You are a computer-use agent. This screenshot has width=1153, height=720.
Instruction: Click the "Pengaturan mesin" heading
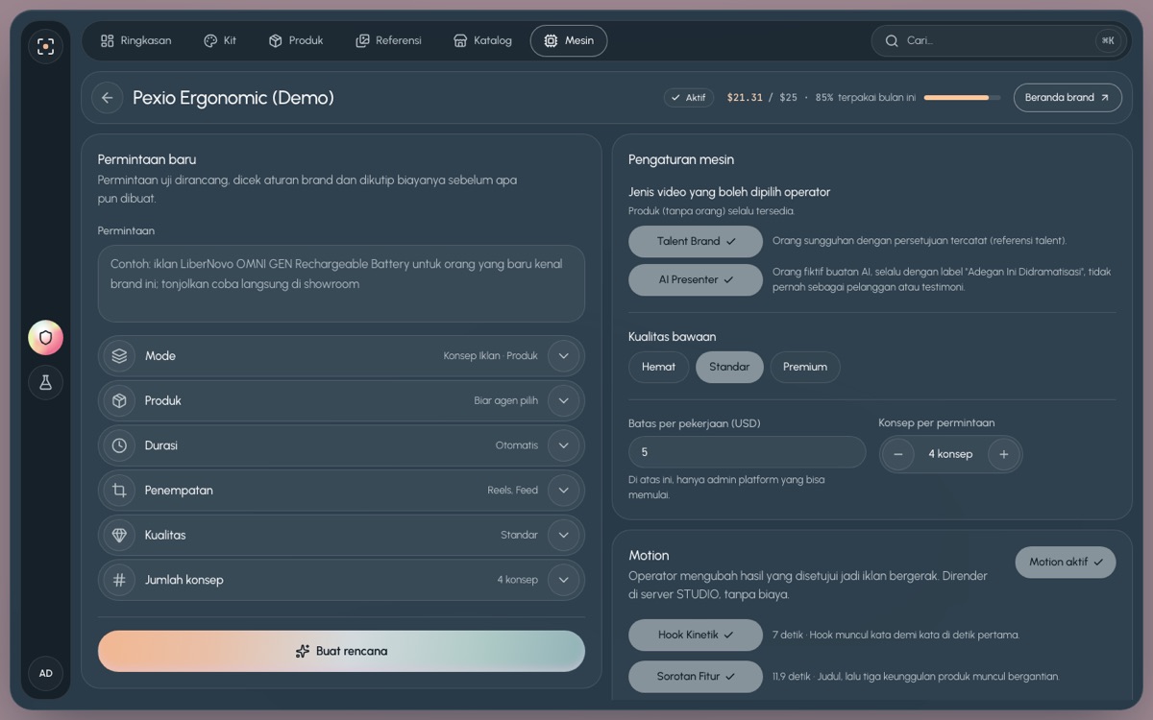(681, 160)
